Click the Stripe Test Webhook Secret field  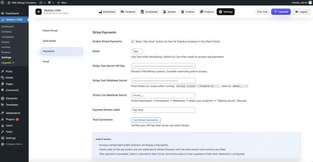(x=163, y=80)
